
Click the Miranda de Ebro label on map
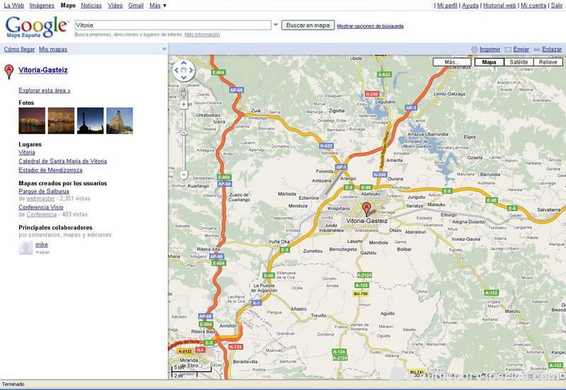(x=189, y=362)
